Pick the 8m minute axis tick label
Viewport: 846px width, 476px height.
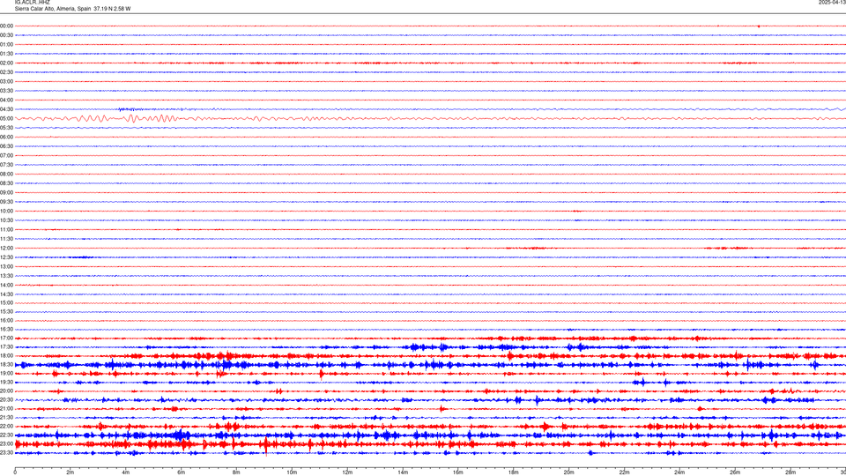click(x=236, y=472)
